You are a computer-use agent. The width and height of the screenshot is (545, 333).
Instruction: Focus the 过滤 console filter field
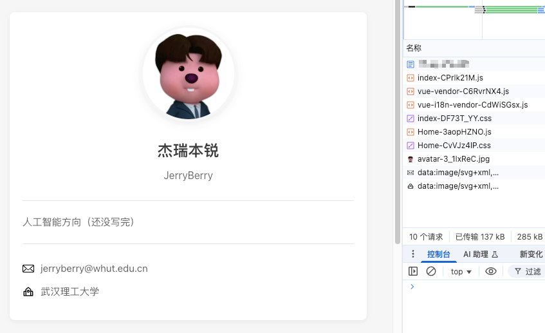click(527, 271)
